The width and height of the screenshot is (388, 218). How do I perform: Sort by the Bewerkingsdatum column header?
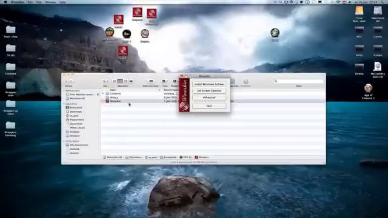pos(171,90)
